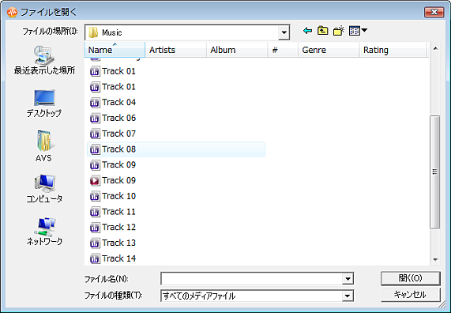Viewport: 451px width, 313px height.
Task: Click the audio file icon for Track 06
Action: tap(95, 118)
